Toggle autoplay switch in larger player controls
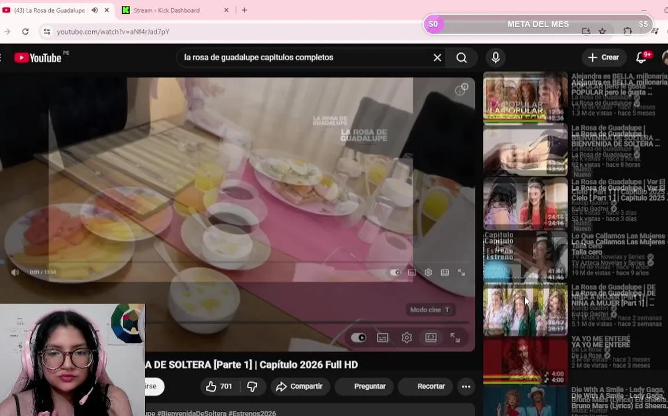 tap(359, 337)
